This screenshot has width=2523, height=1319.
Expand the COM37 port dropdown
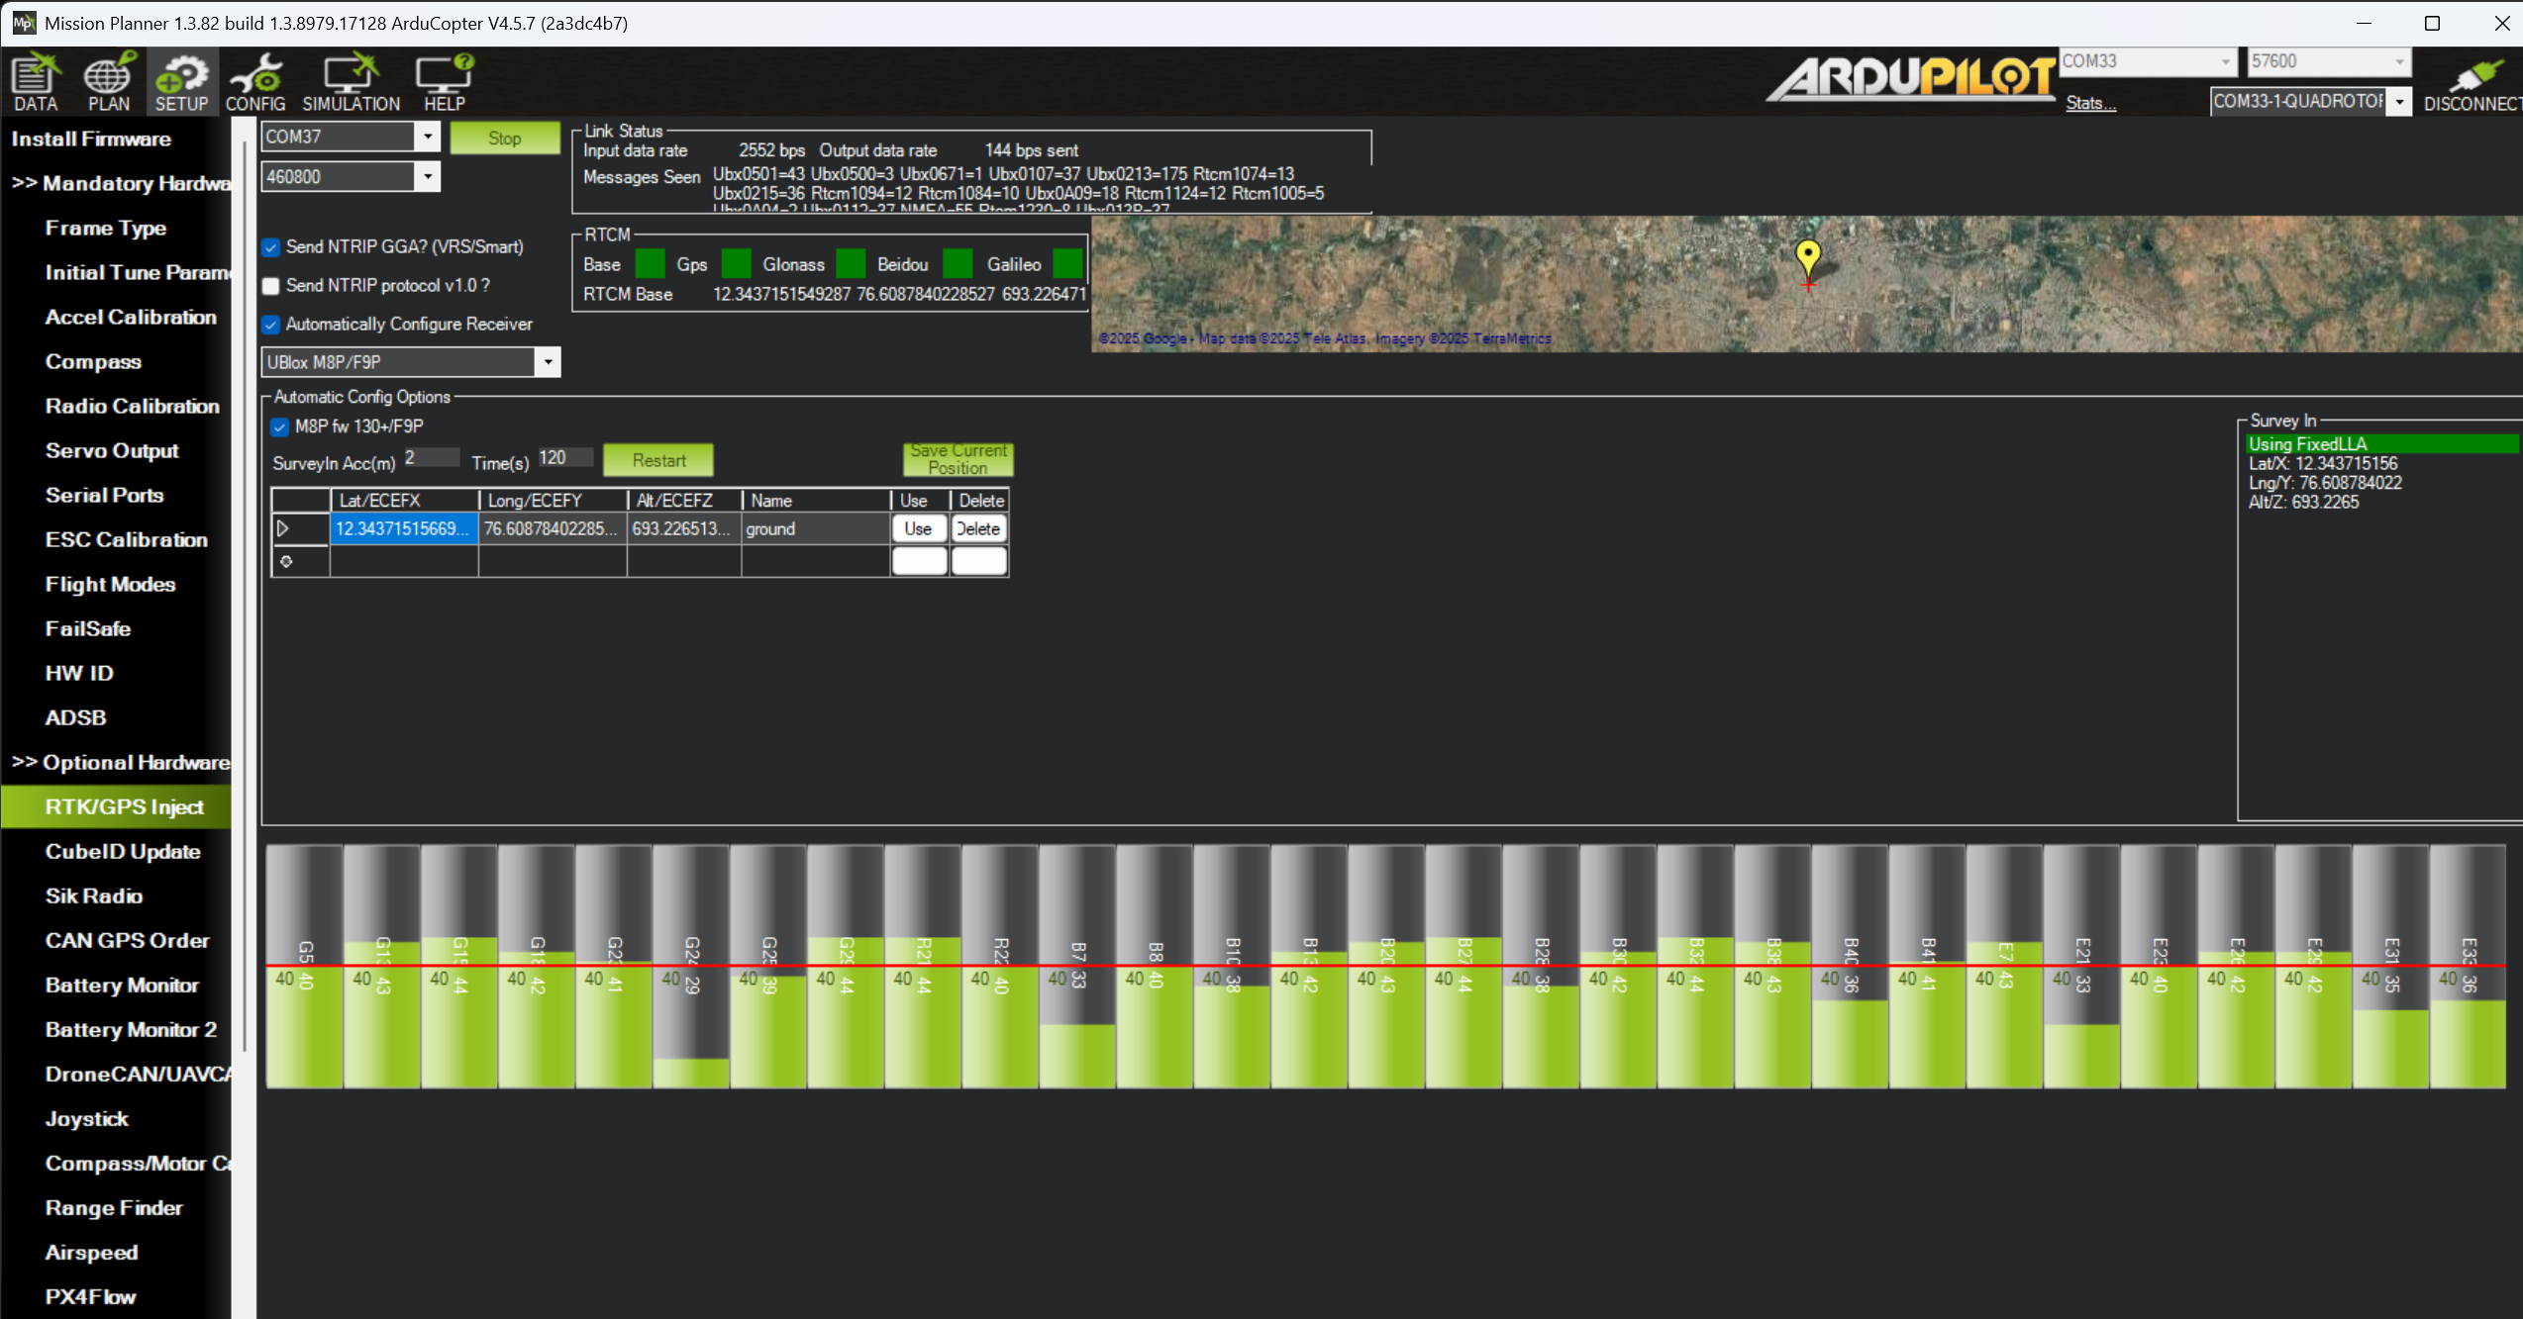point(427,137)
